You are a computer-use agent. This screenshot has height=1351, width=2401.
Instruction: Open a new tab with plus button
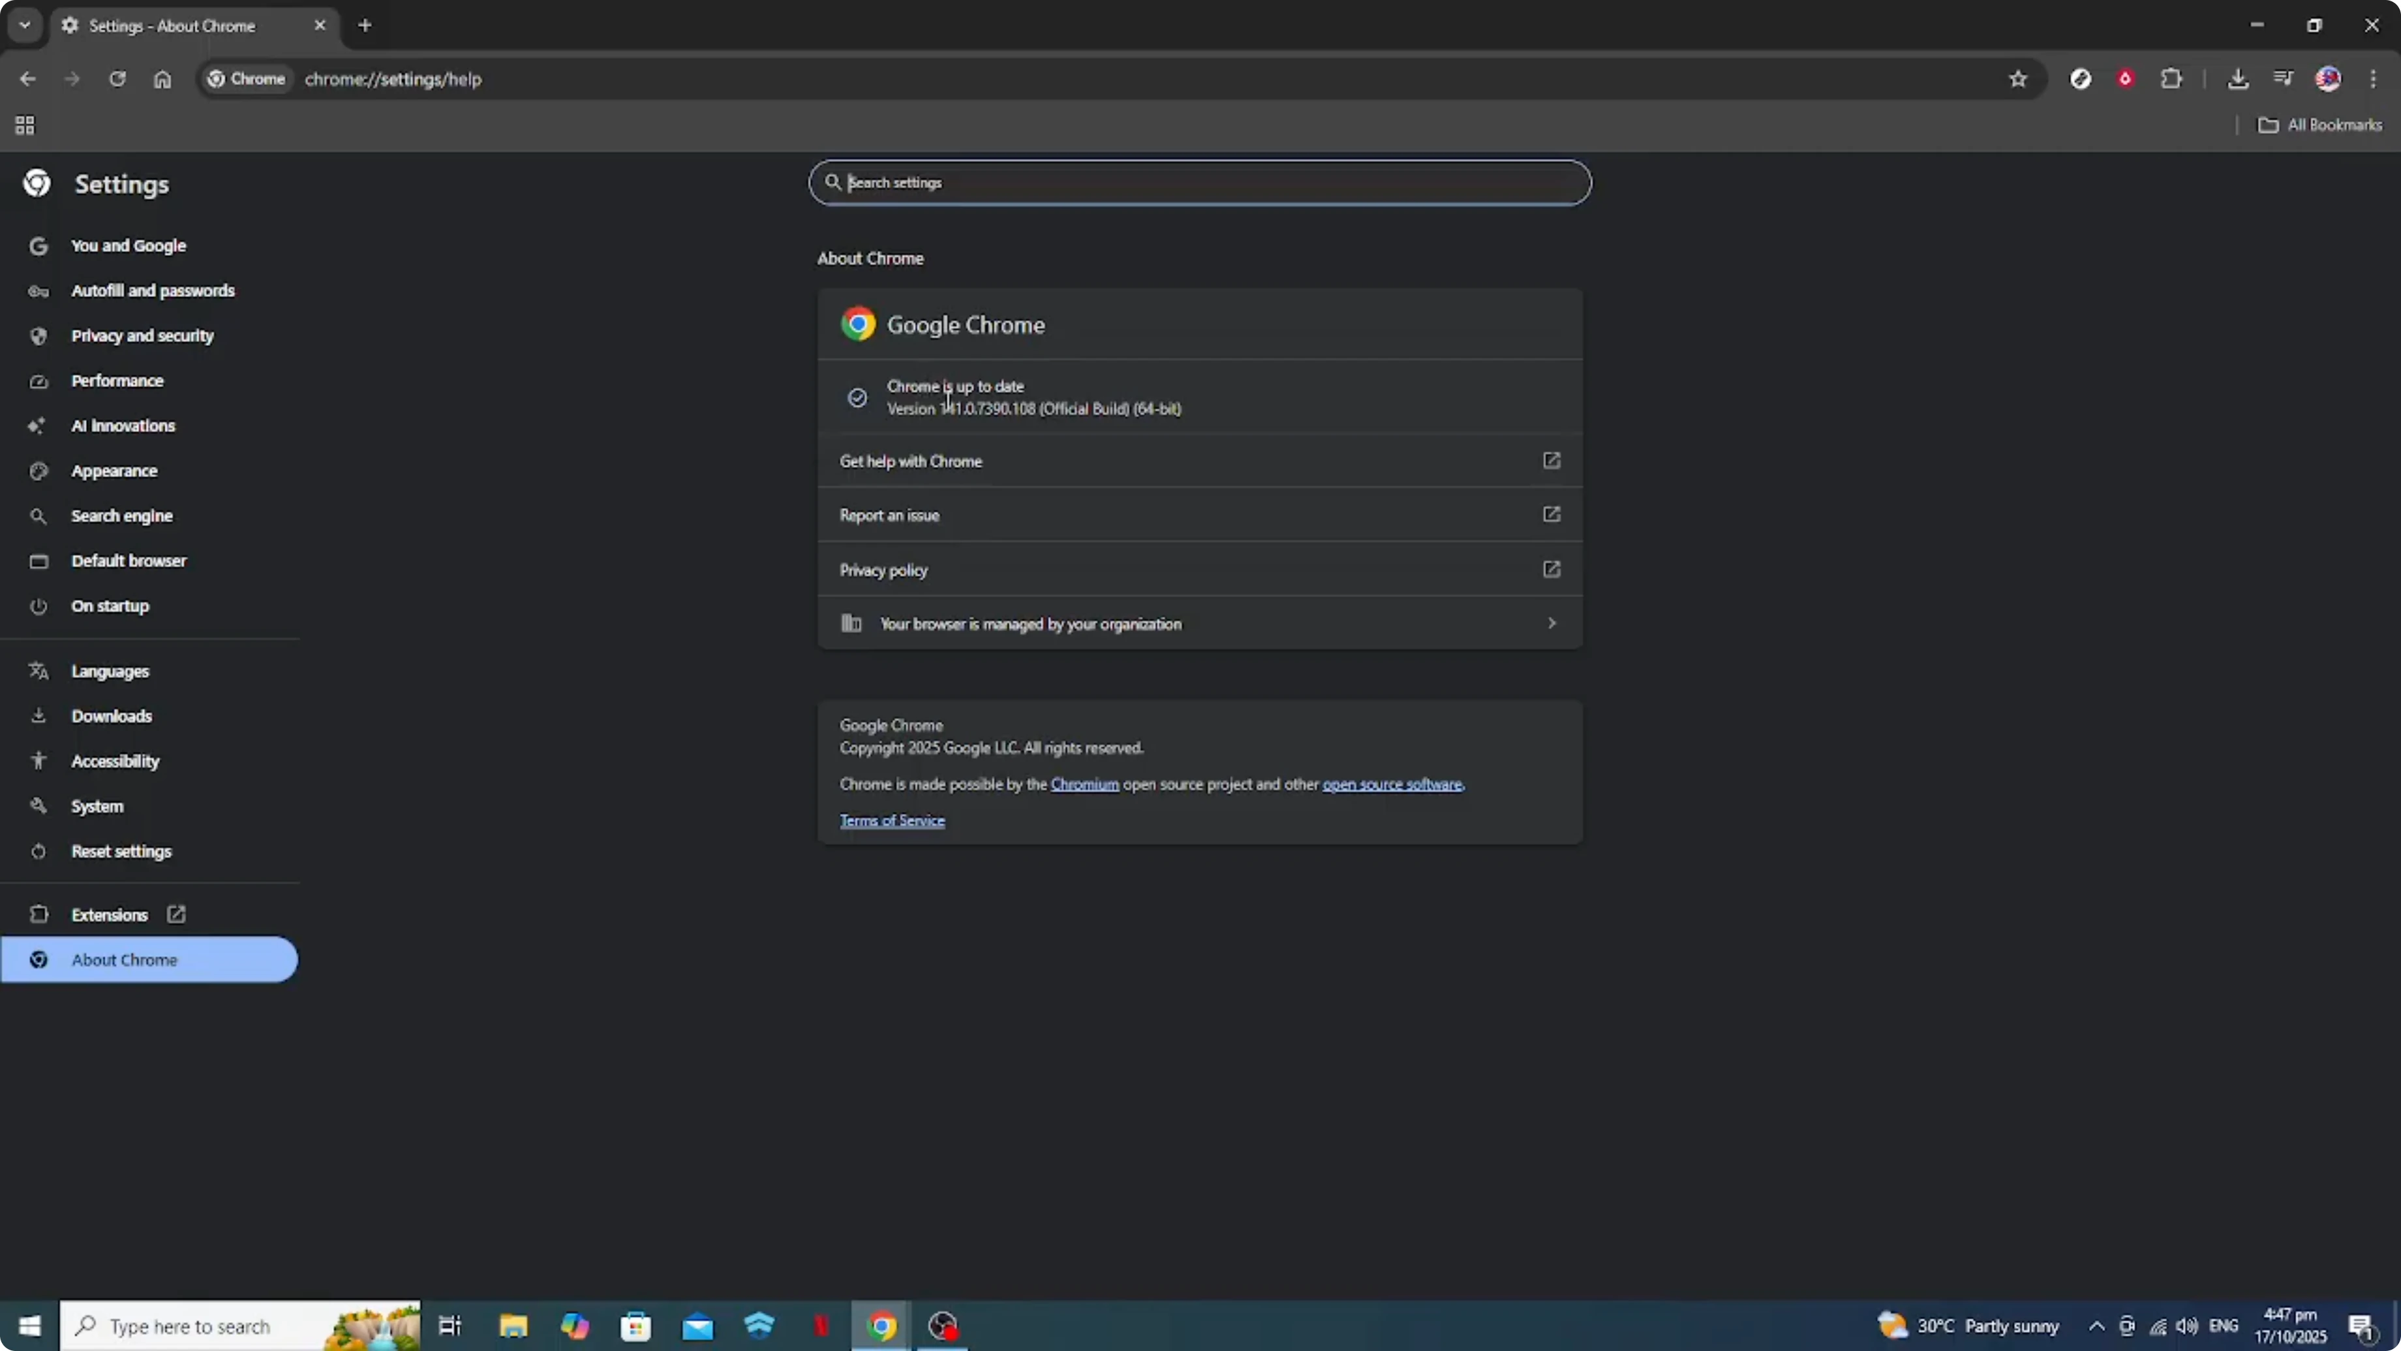(x=365, y=25)
